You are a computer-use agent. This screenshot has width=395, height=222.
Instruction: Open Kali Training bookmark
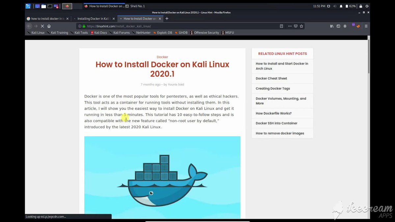[57, 33]
